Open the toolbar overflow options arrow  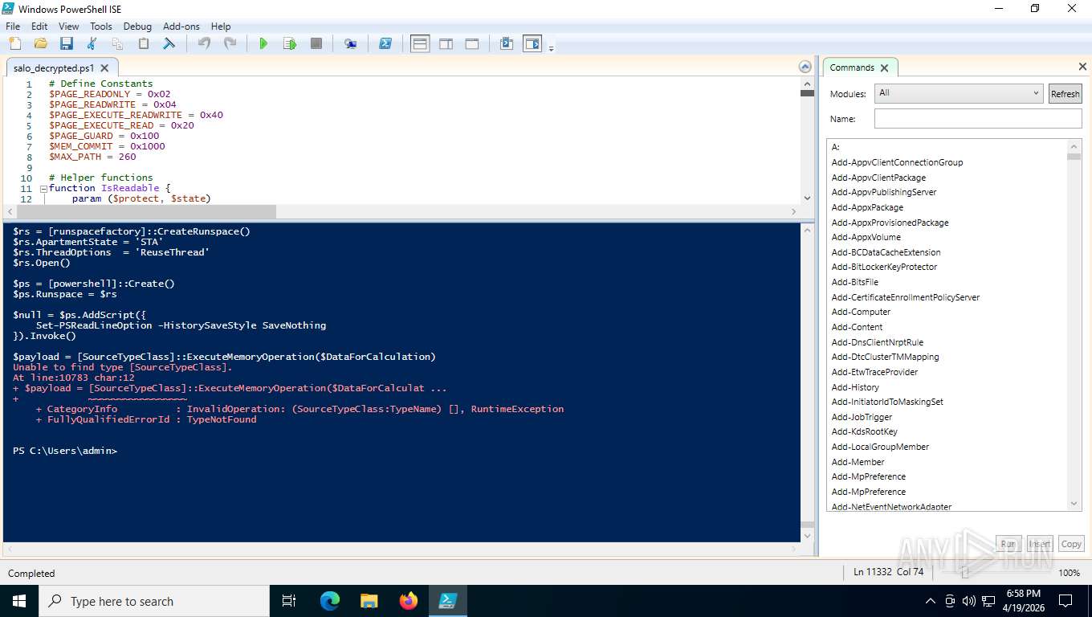[x=551, y=48]
